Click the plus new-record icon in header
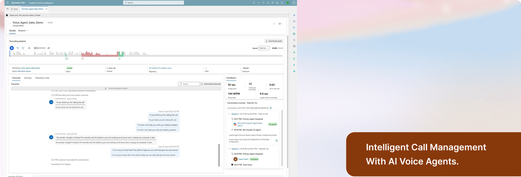Image resolution: width=521 pixels, height=177 pixels. click(259, 2)
